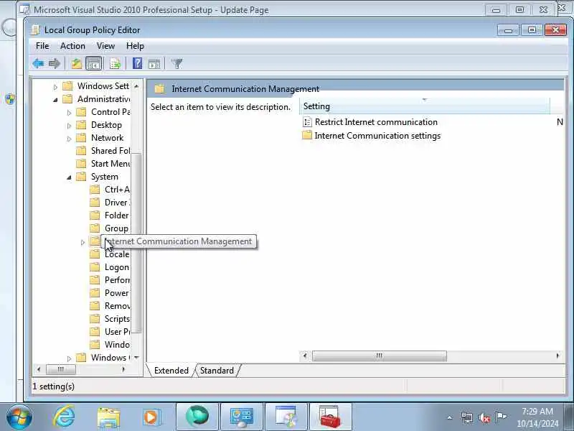Viewport: 574px width, 431px height.
Task: Click the red toolbox taskbar icon
Action: click(330, 417)
